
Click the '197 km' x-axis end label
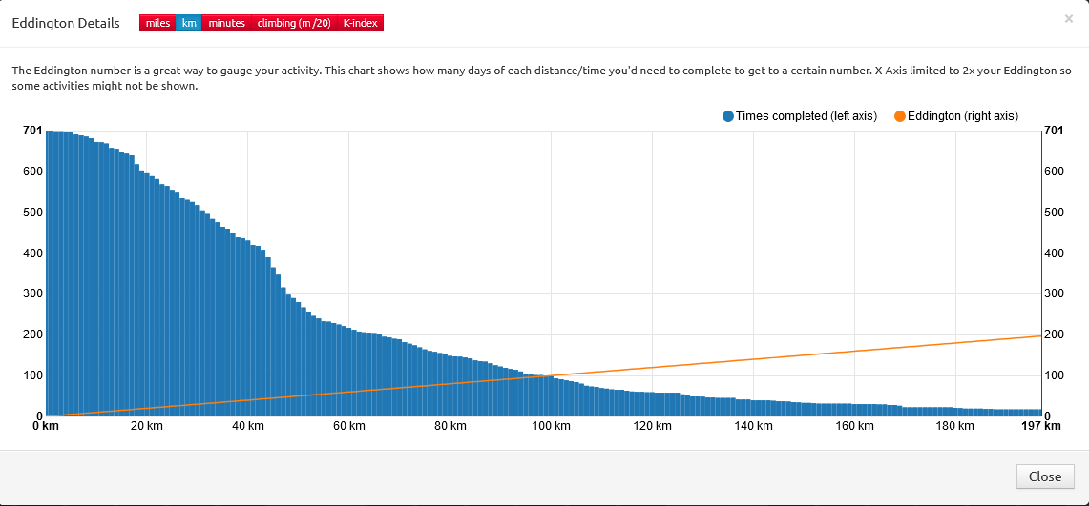1039,426
